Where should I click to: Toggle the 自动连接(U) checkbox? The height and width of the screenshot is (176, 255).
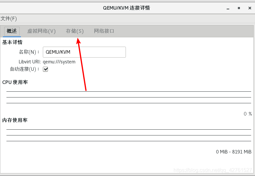tap(45, 69)
